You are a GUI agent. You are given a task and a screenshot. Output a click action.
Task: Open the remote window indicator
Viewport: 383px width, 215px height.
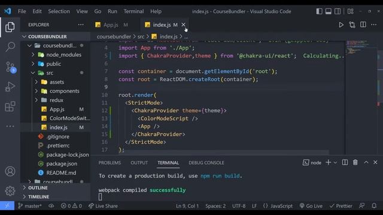pyautogui.click(x=7, y=205)
